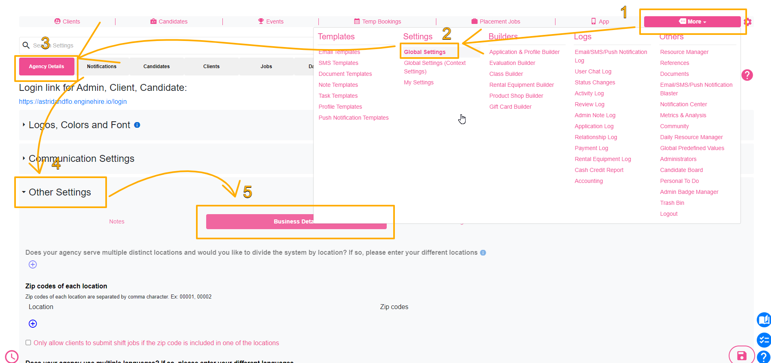Select Global Settings in the Settings menu

click(x=425, y=52)
